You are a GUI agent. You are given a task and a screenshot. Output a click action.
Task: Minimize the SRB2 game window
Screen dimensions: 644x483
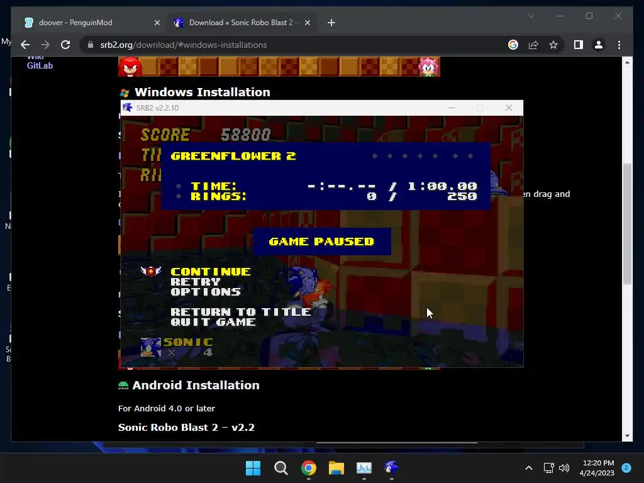[452, 108]
